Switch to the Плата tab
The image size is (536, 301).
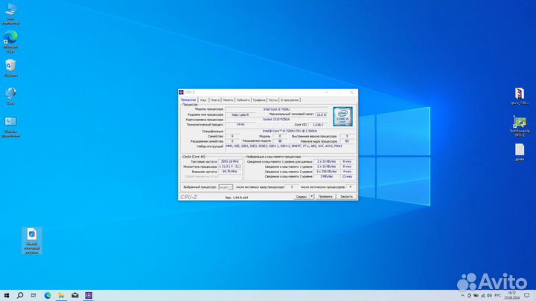214,100
